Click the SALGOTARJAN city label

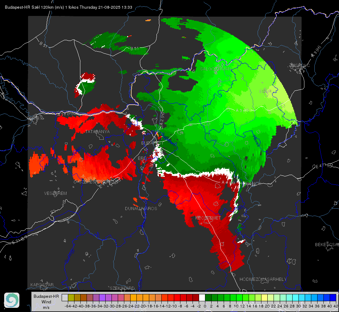(x=215, y=69)
